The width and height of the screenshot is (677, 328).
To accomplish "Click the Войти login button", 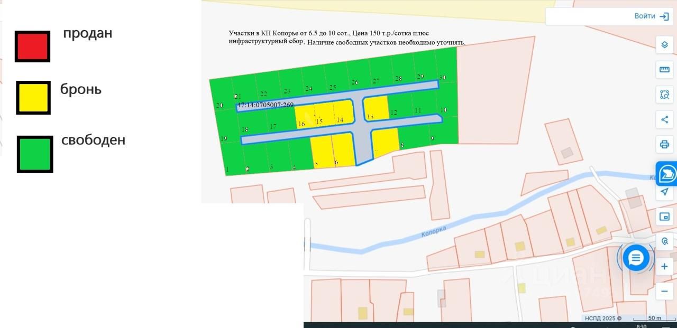I will click(652, 16).
